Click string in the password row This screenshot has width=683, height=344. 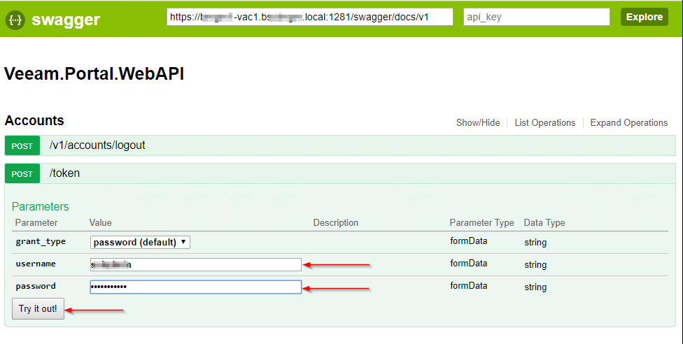(x=535, y=287)
